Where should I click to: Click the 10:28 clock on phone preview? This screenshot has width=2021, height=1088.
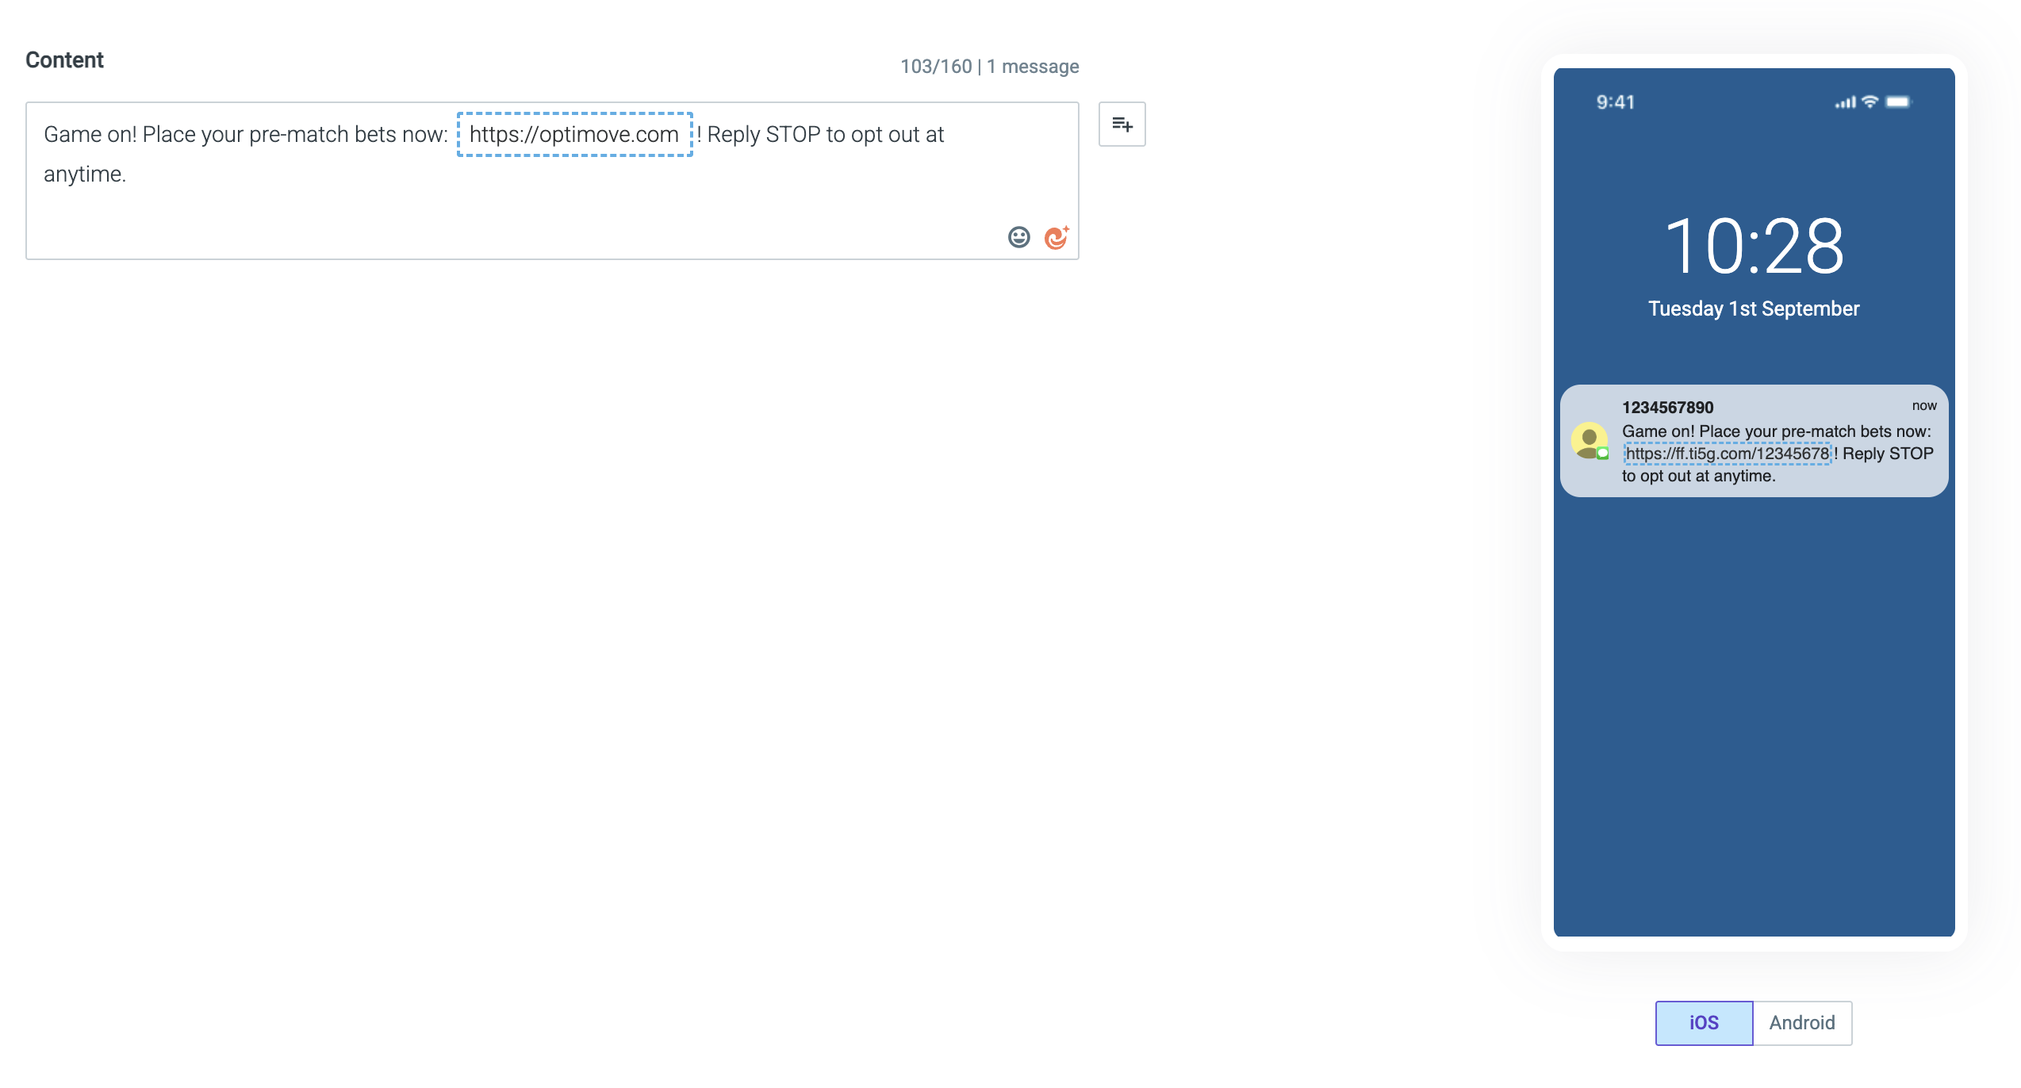tap(1754, 247)
